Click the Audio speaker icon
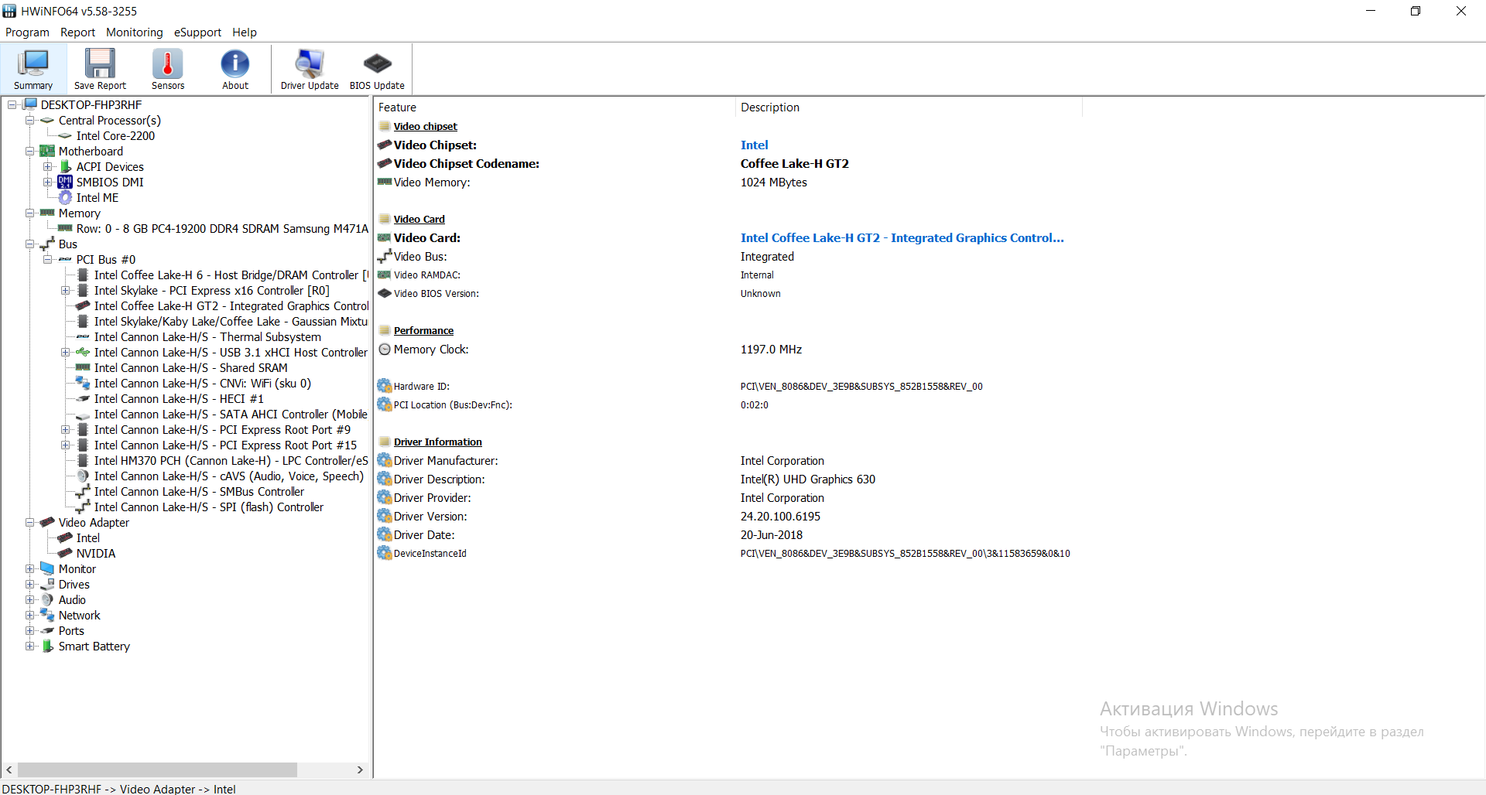1486x795 pixels. (x=47, y=599)
